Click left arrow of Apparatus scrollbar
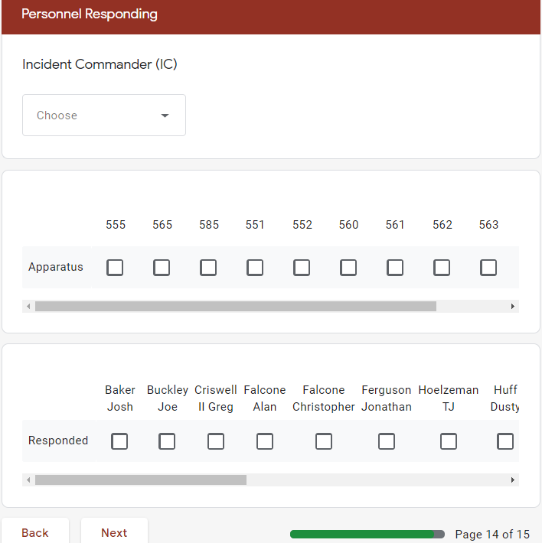 pyautogui.click(x=28, y=306)
